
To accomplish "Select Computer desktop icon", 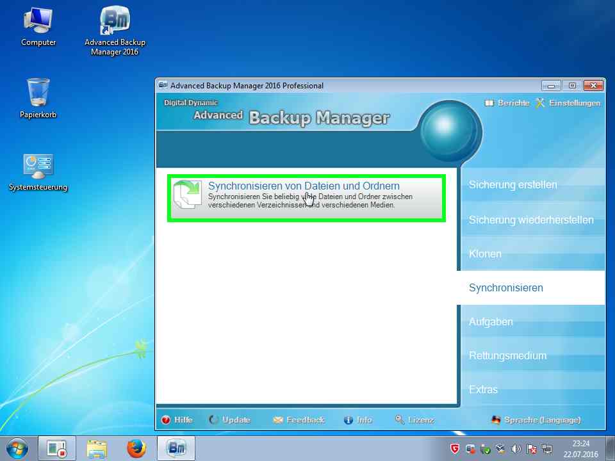I will pos(38,27).
